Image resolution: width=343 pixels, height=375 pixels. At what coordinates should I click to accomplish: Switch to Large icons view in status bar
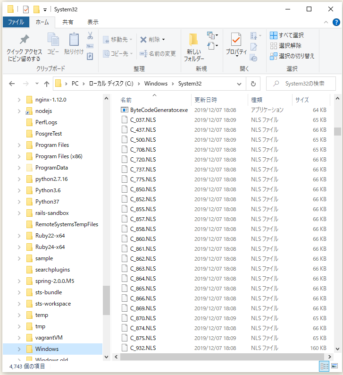pyautogui.click(x=335, y=366)
